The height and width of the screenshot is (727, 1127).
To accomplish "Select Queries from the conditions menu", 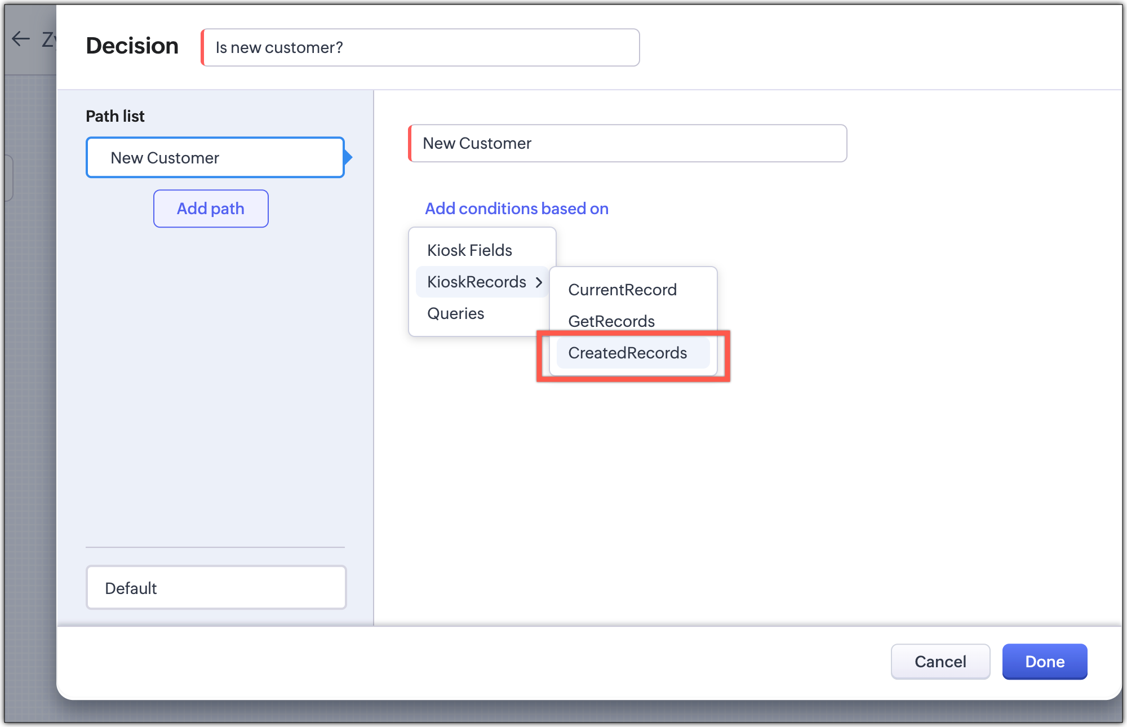I will [x=455, y=313].
